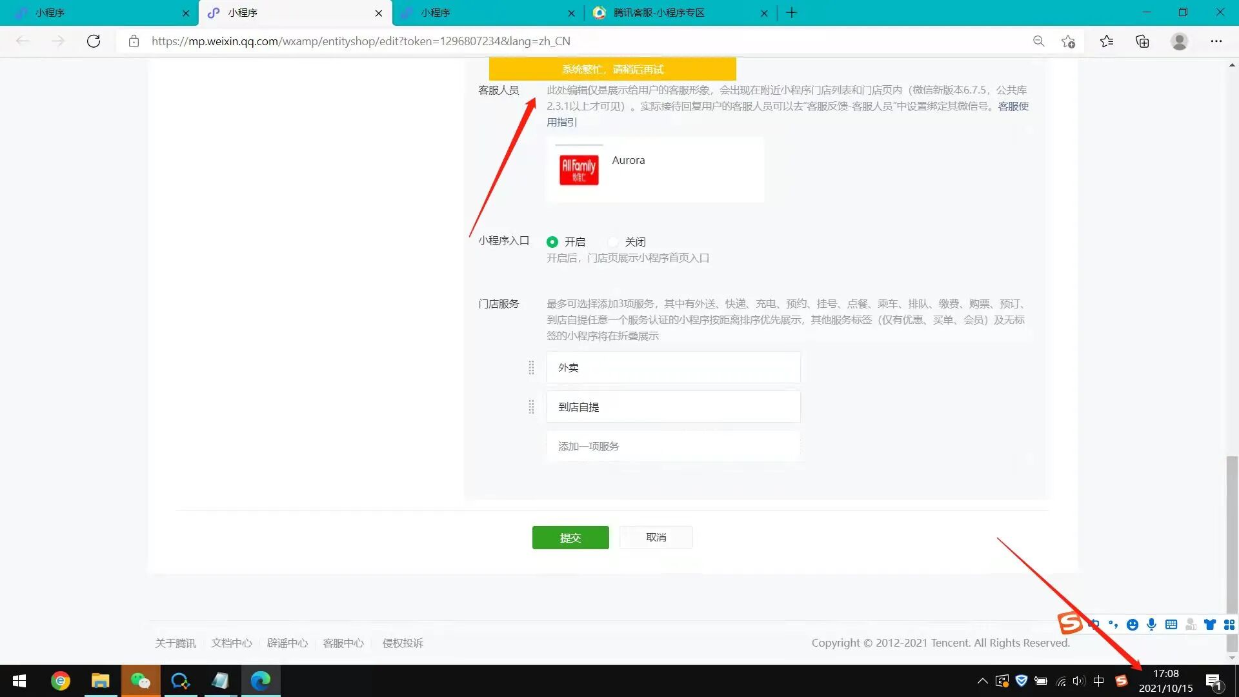Click the Sogou input microphone icon

1151,624
